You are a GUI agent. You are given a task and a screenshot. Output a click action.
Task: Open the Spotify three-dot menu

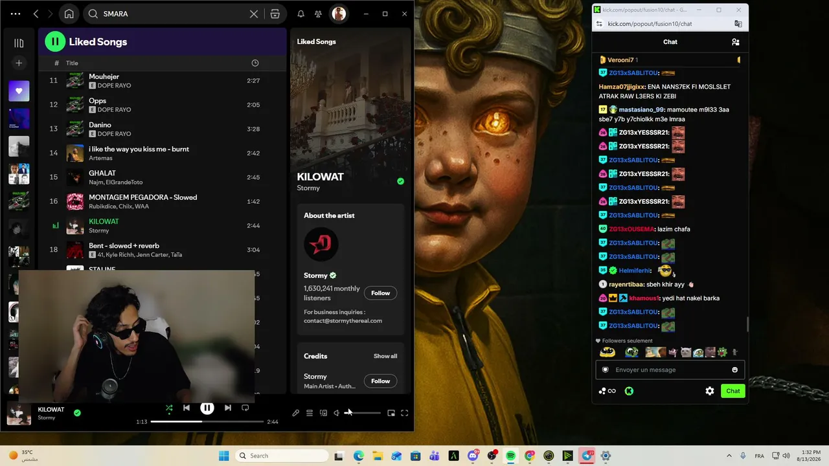pos(16,14)
